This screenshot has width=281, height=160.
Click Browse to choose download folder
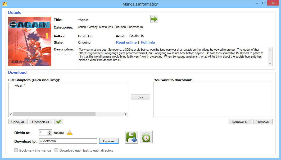108,141
